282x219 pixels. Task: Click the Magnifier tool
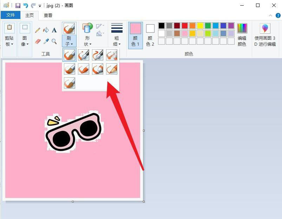pyautogui.click(x=54, y=41)
